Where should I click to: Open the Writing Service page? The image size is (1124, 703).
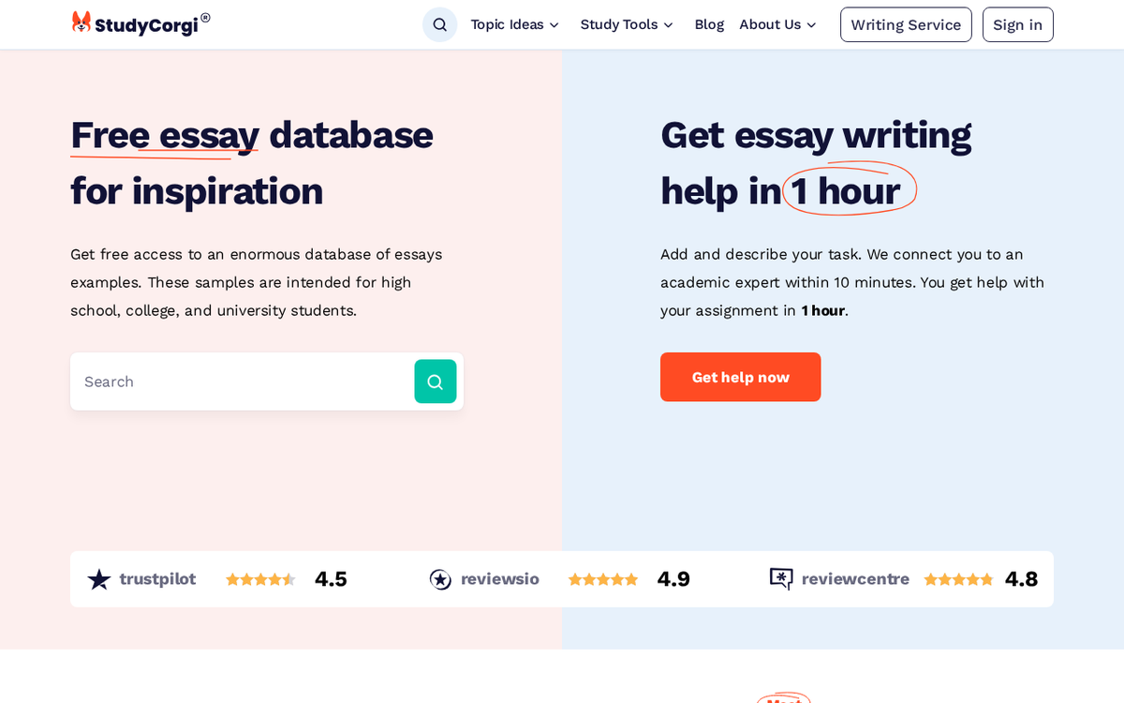tap(906, 24)
